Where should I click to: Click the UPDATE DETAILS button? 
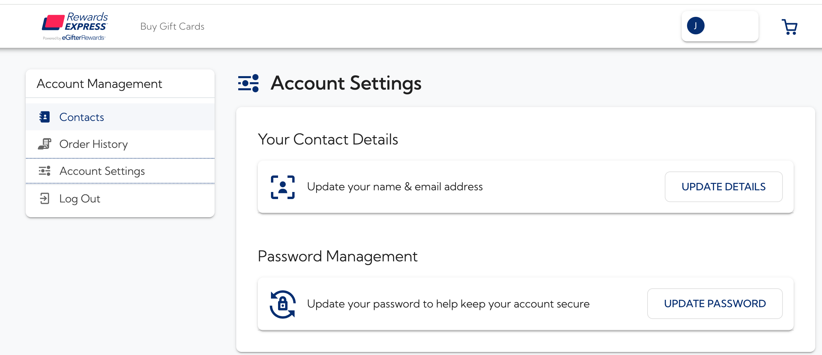click(723, 187)
